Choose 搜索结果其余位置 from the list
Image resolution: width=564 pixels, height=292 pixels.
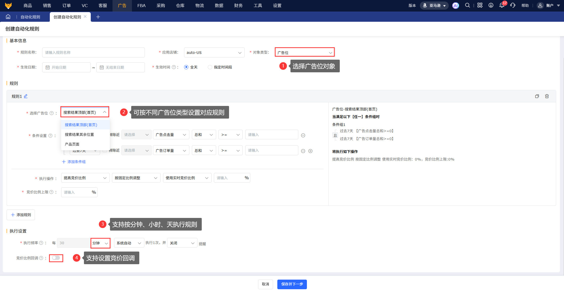tap(79, 134)
